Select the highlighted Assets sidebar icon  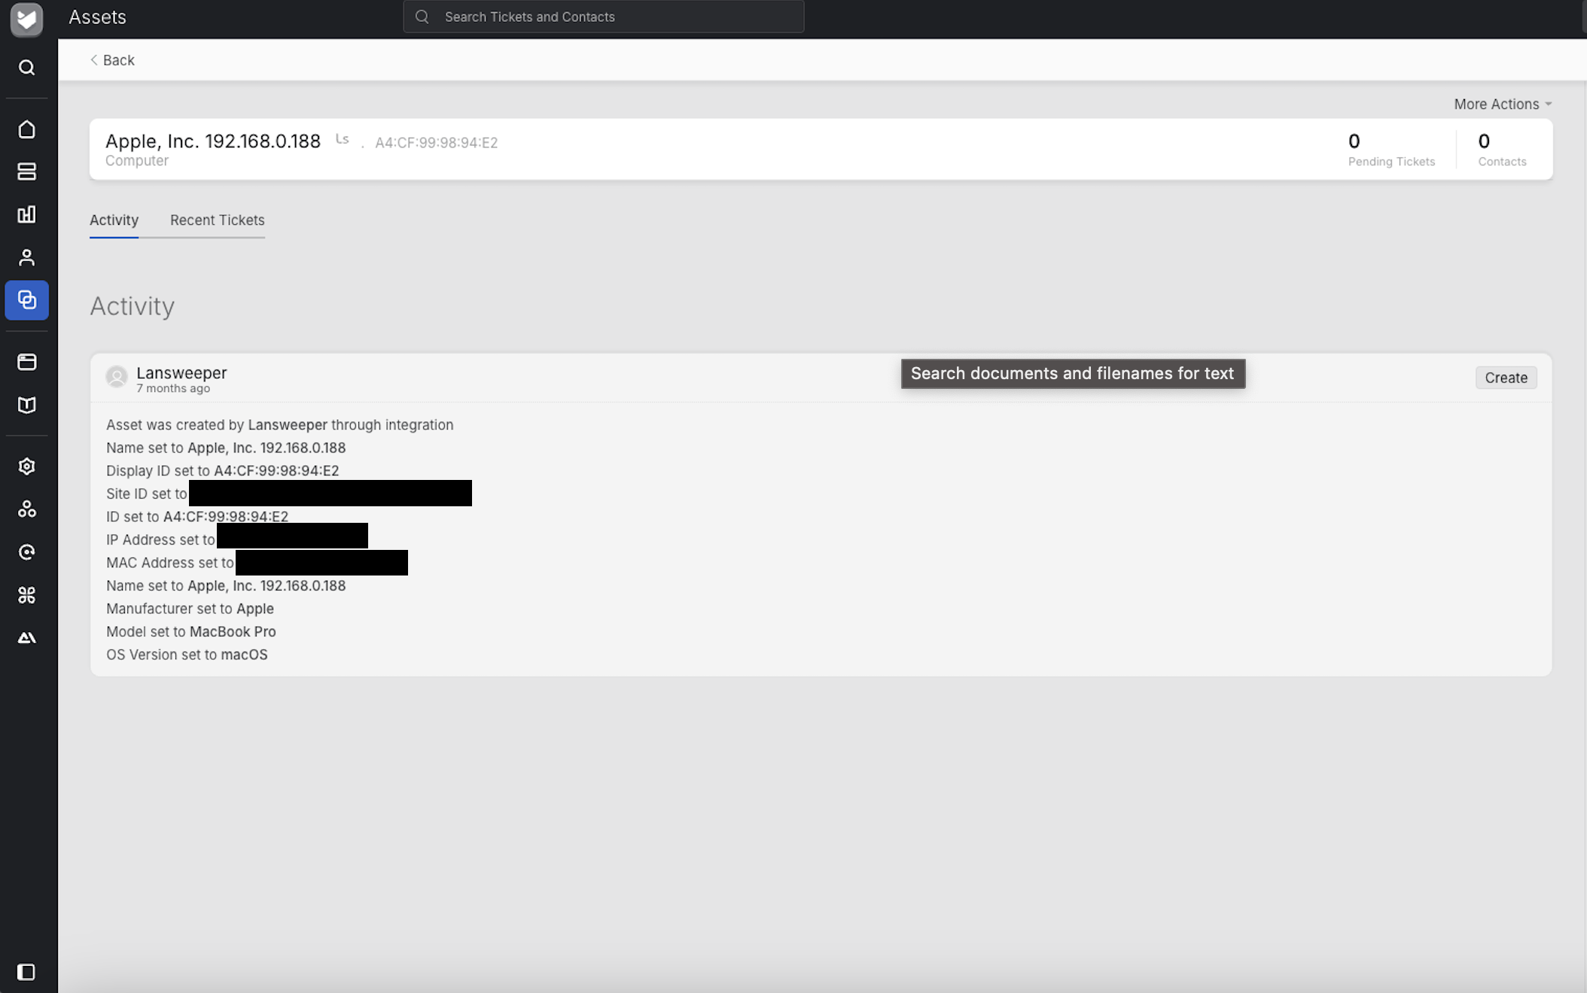26,300
